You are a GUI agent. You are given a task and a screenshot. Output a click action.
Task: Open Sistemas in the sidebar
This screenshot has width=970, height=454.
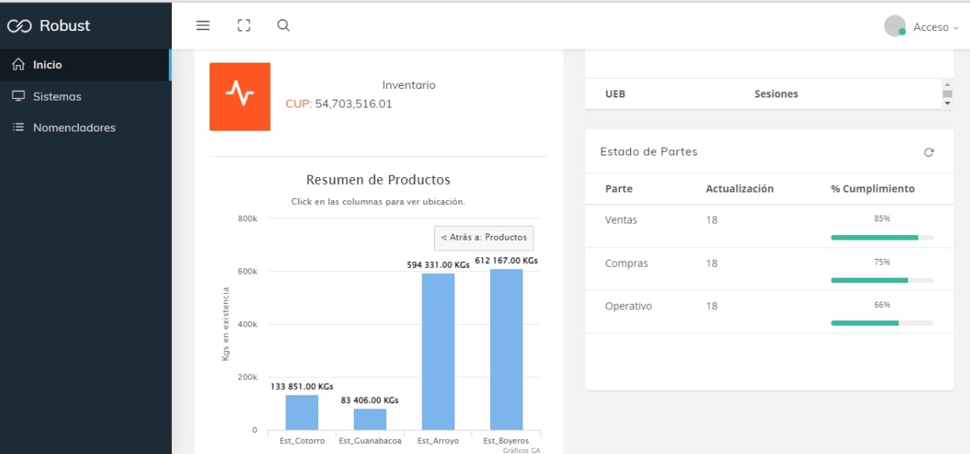point(57,97)
